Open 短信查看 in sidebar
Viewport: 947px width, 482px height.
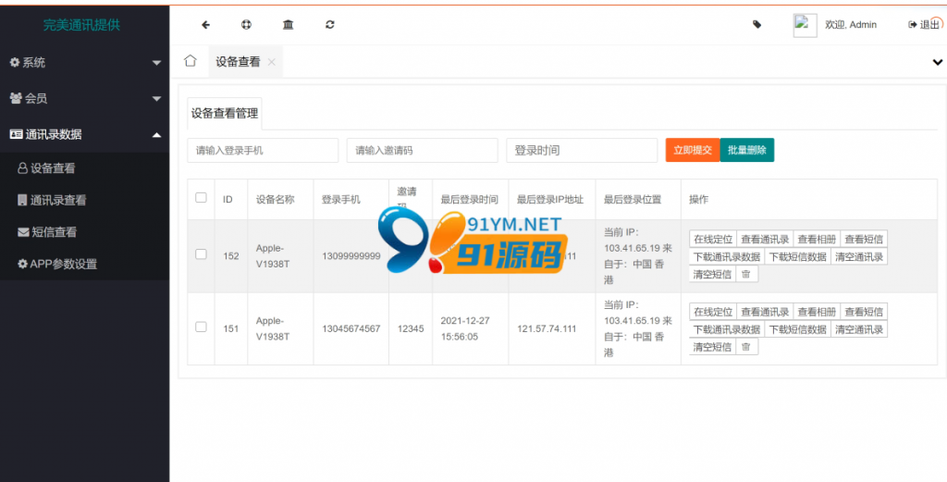pos(84,232)
